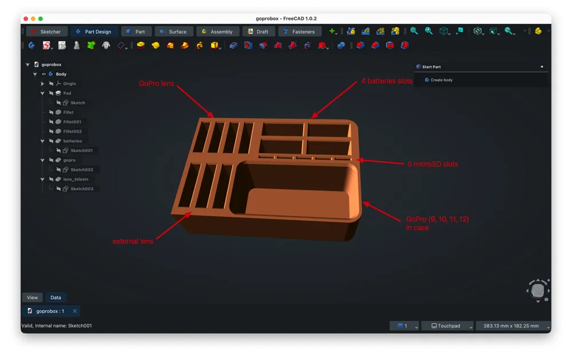This screenshot has height=361, width=572.
Task: Select the Groove tool icon
Action: pyautogui.click(x=263, y=45)
